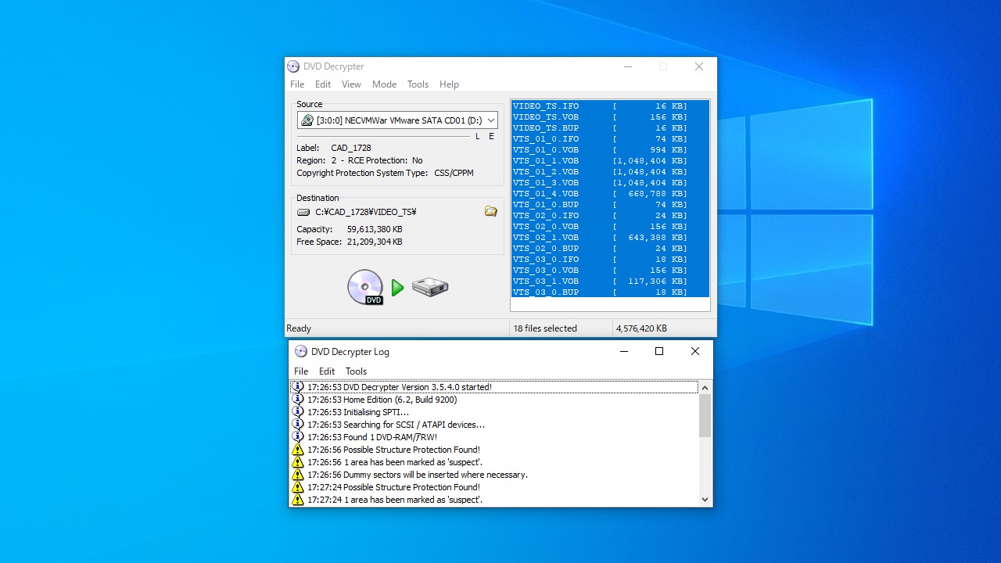Click the hard disk icon next to destination path
This screenshot has height=563, width=1001.
click(303, 212)
